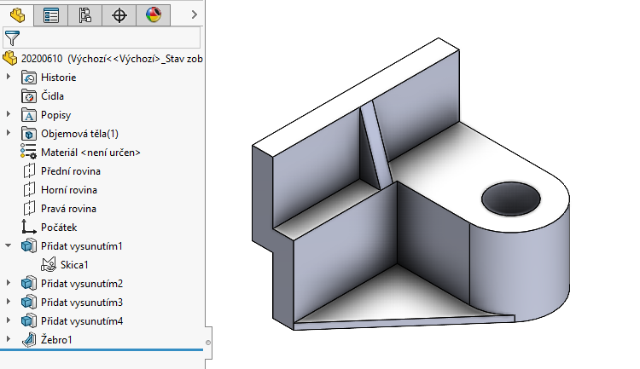Select Materiál <není určen> text
Viewport: 640px width, 369px height.
pyautogui.click(x=90, y=153)
